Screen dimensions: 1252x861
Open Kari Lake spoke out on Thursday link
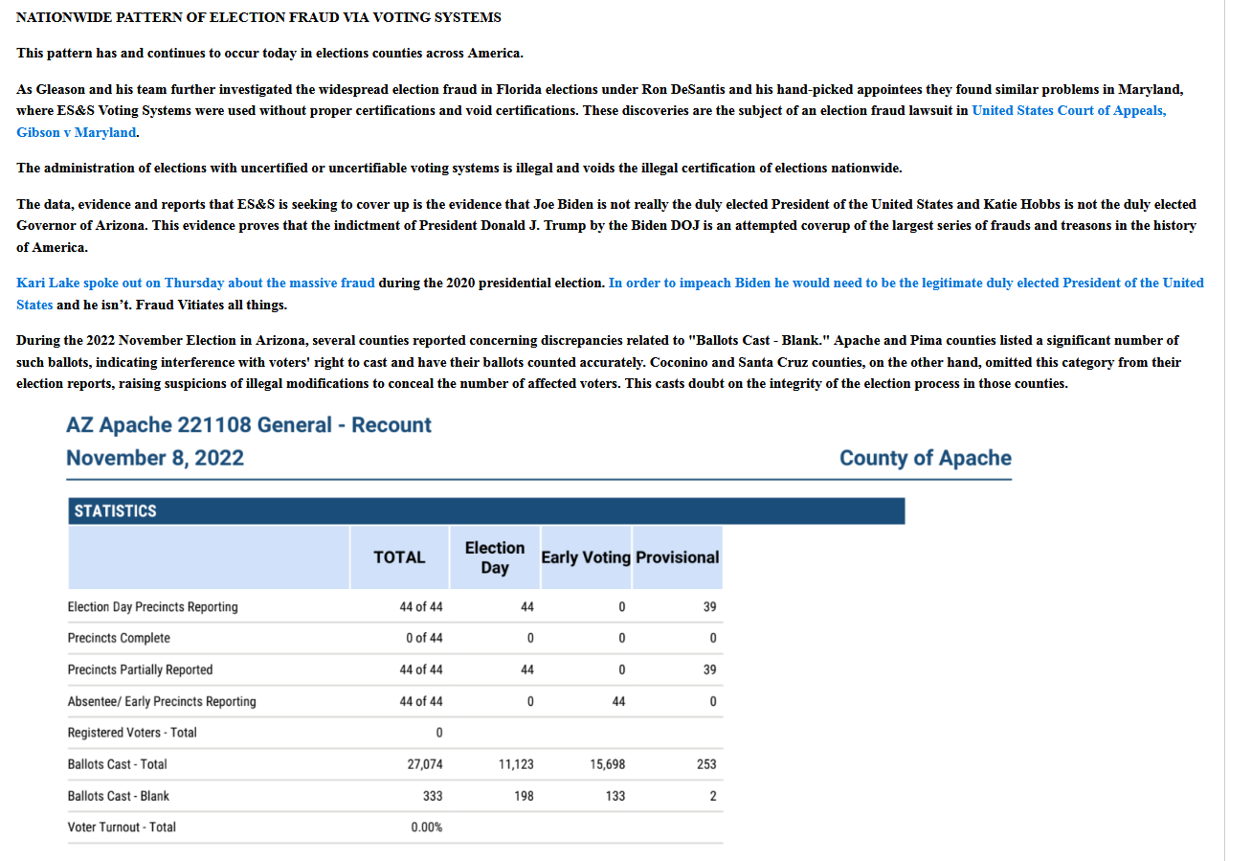pos(195,283)
